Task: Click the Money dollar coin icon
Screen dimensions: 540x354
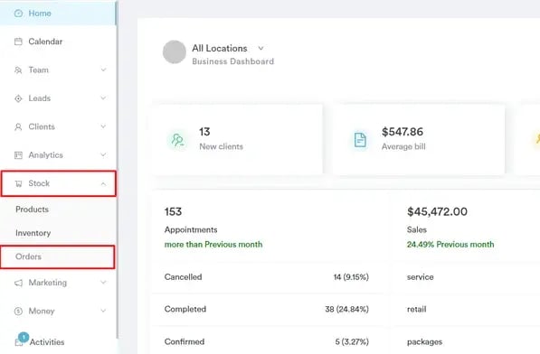Action: click(x=18, y=312)
